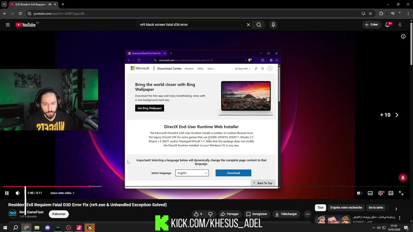This screenshot has height=232, width=413.
Task: Select the Tout filter chip
Action: click(x=320, y=208)
